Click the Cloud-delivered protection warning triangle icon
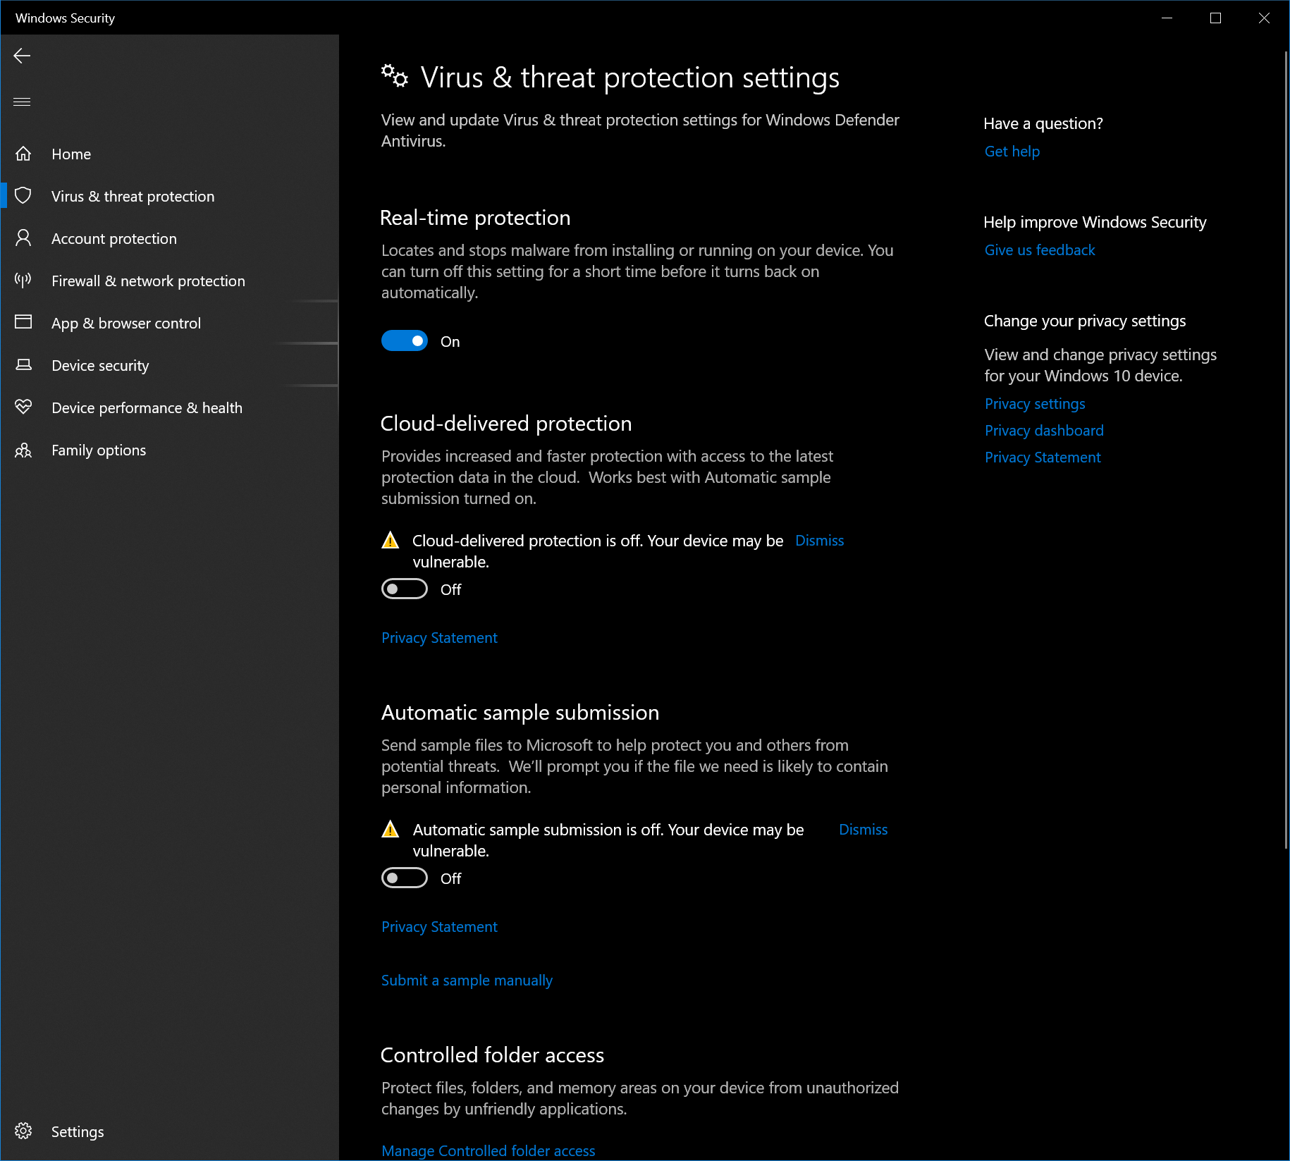 click(390, 541)
